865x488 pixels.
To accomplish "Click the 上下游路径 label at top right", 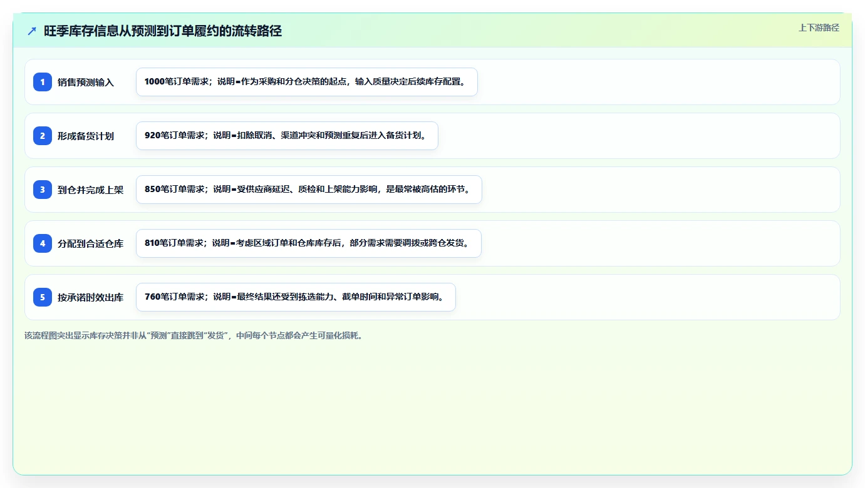I will point(819,28).
